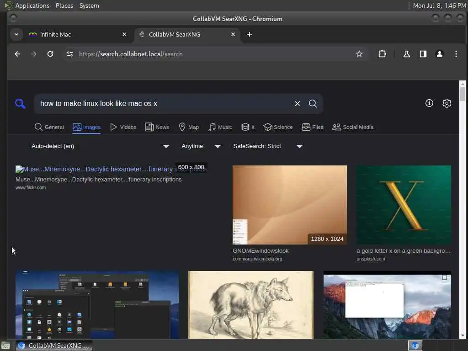468x351 pixels.
Task: Click the 'a gold letter x on a green' caption
Action: click(404, 251)
